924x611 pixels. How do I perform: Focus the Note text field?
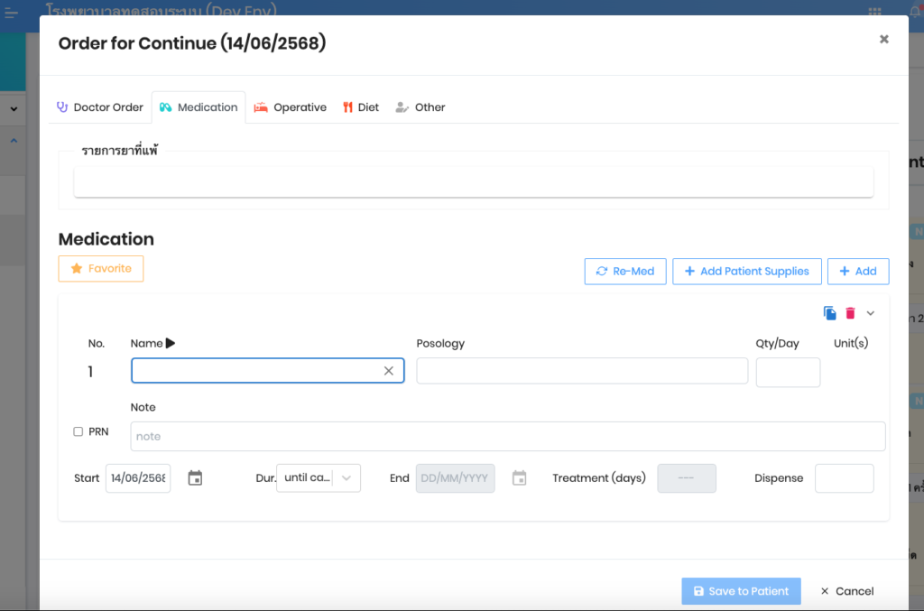point(507,437)
